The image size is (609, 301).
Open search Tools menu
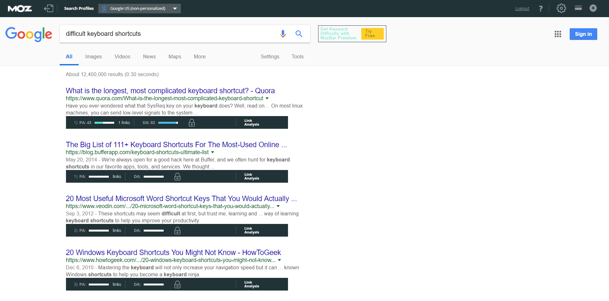pyautogui.click(x=298, y=56)
